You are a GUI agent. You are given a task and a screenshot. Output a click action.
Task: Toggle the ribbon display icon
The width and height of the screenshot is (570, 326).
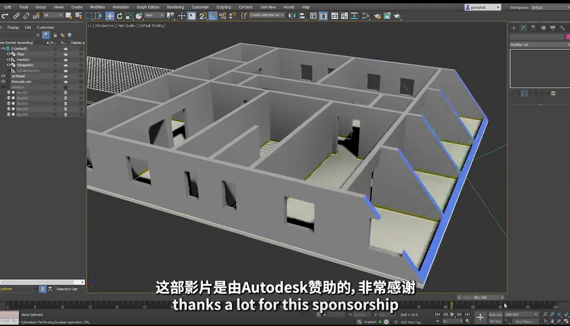tap(334, 15)
